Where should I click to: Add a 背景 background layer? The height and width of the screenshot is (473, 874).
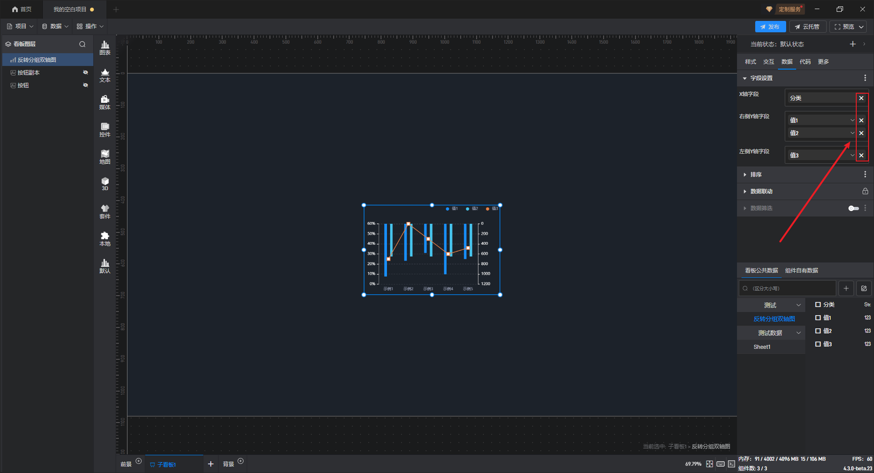[241, 461]
